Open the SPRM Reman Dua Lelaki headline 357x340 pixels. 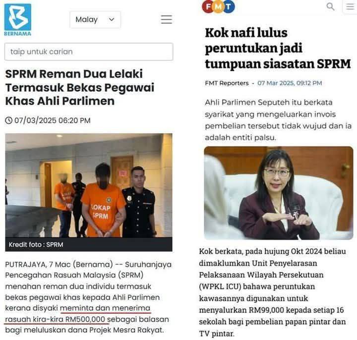coord(80,87)
